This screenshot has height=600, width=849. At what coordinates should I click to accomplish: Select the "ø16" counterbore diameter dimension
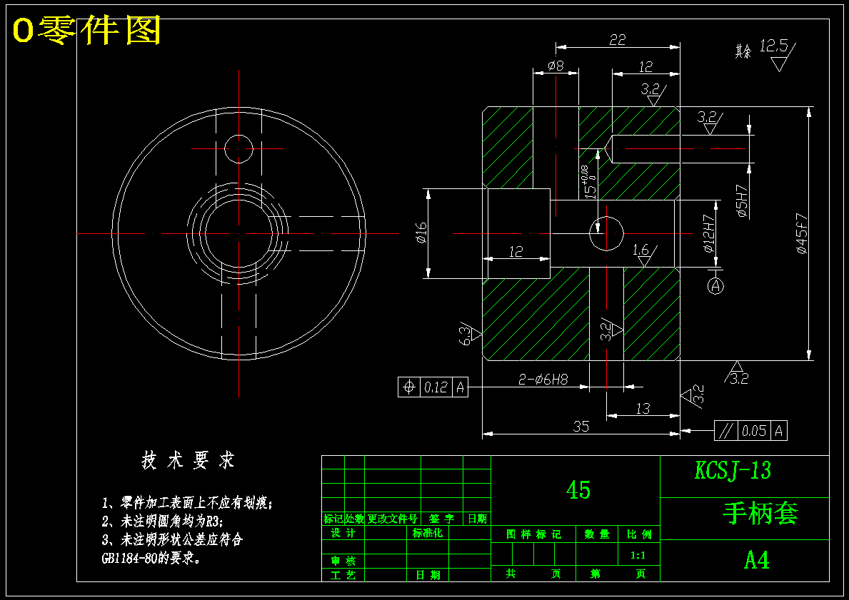pos(421,232)
